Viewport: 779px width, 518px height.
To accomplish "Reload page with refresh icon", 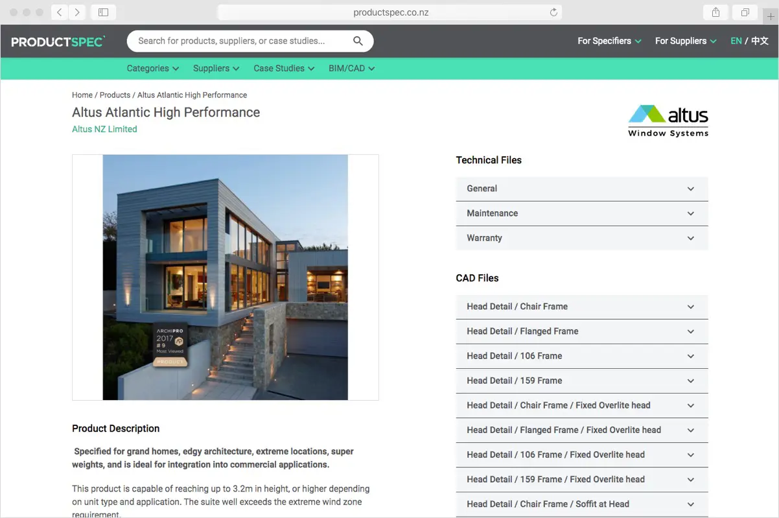I will [x=553, y=12].
